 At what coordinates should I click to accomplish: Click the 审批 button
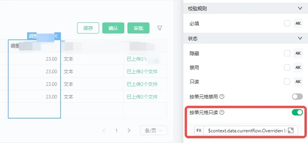(x=138, y=28)
